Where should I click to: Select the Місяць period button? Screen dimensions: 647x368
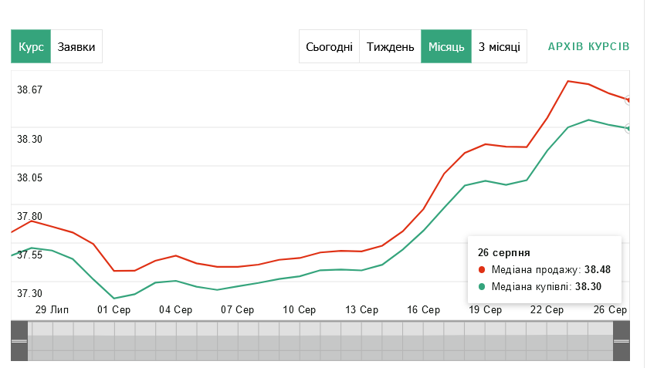click(x=445, y=47)
